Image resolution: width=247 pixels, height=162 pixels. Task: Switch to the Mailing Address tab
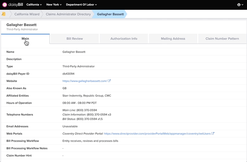tap(173, 38)
